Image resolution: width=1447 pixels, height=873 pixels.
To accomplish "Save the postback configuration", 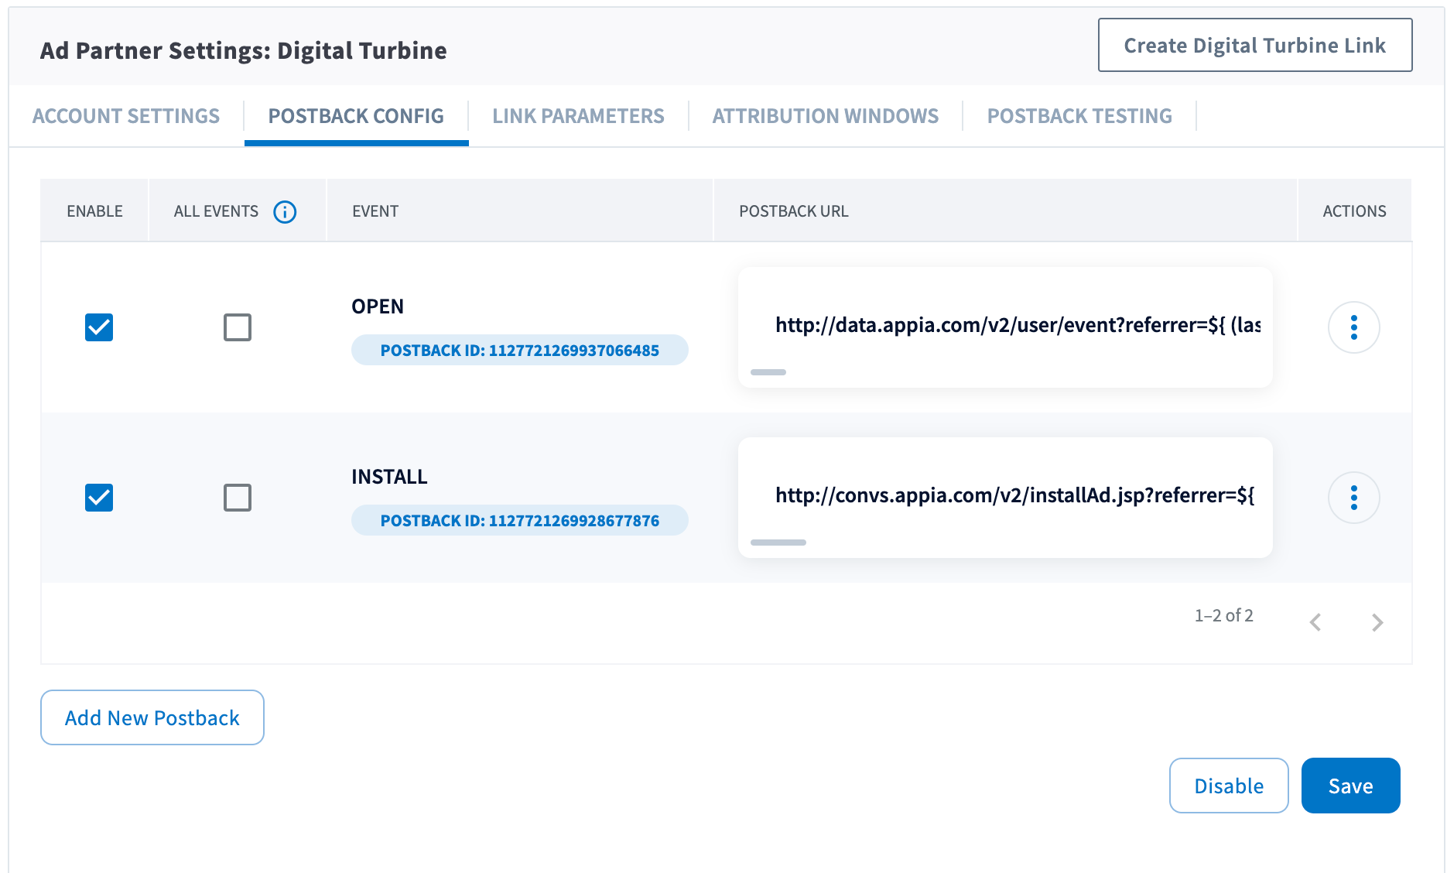I will point(1351,786).
